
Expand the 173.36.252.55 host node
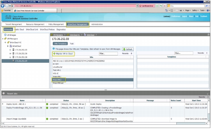point(10,50)
